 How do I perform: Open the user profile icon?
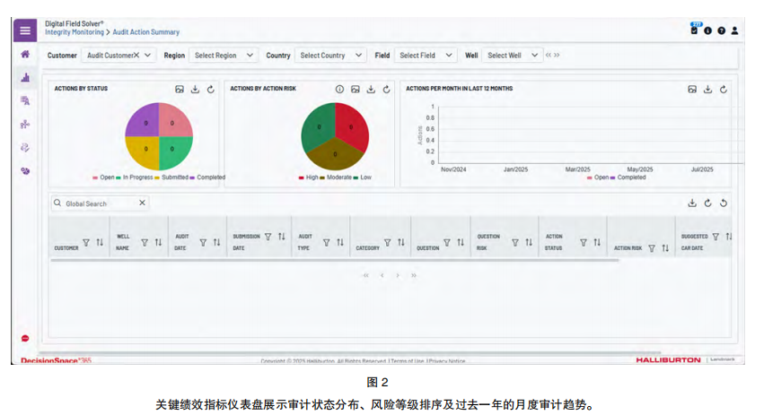pyautogui.click(x=734, y=30)
